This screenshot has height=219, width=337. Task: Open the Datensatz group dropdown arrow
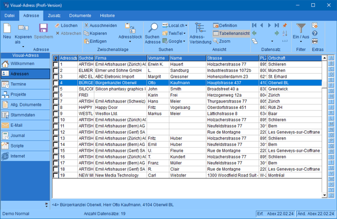coord(272,41)
